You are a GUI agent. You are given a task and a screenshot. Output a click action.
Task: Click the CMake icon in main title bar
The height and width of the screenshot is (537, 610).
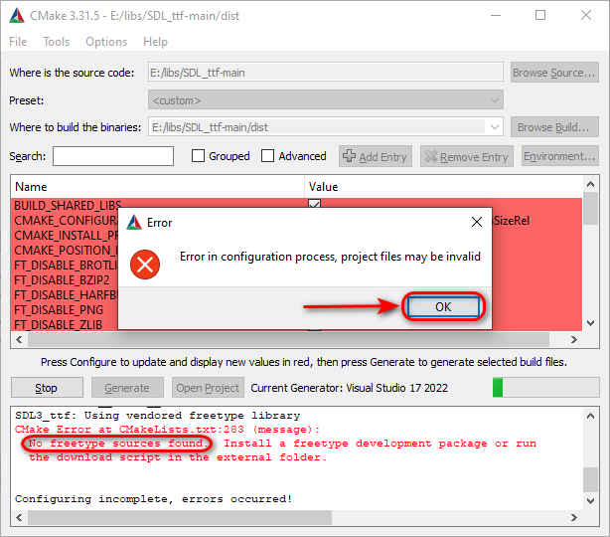point(17,16)
